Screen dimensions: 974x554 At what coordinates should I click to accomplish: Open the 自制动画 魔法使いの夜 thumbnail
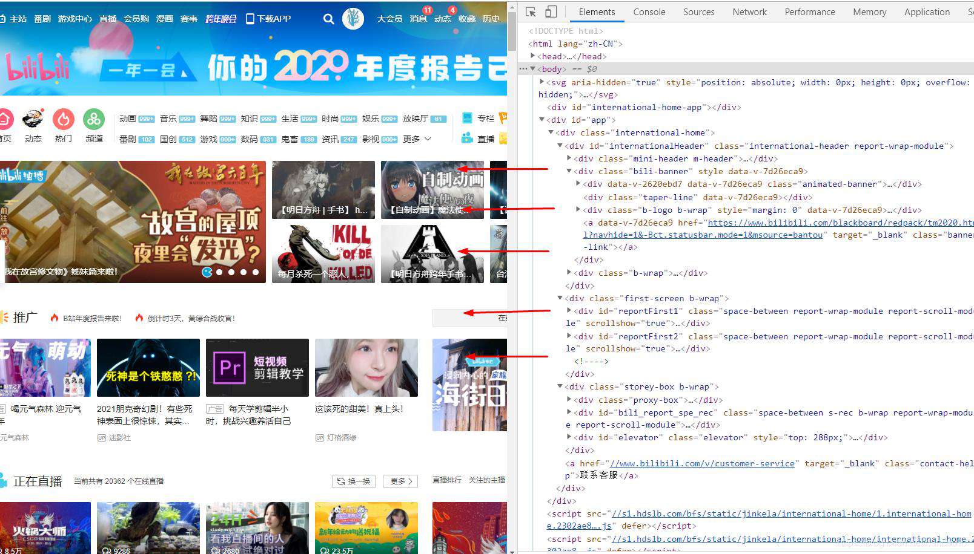(x=432, y=189)
